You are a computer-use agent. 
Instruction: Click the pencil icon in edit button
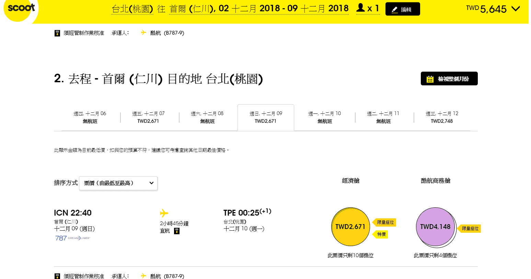coord(395,10)
